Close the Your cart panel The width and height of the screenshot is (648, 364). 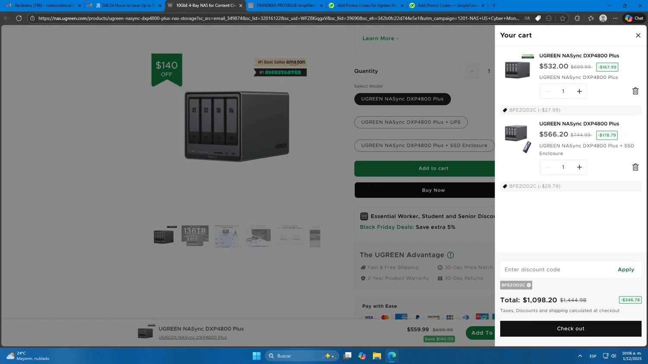[638, 35]
